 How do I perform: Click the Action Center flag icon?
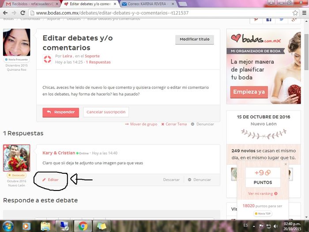click(261, 226)
